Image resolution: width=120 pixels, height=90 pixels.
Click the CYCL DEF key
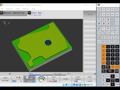pyautogui.click(x=103, y=37)
